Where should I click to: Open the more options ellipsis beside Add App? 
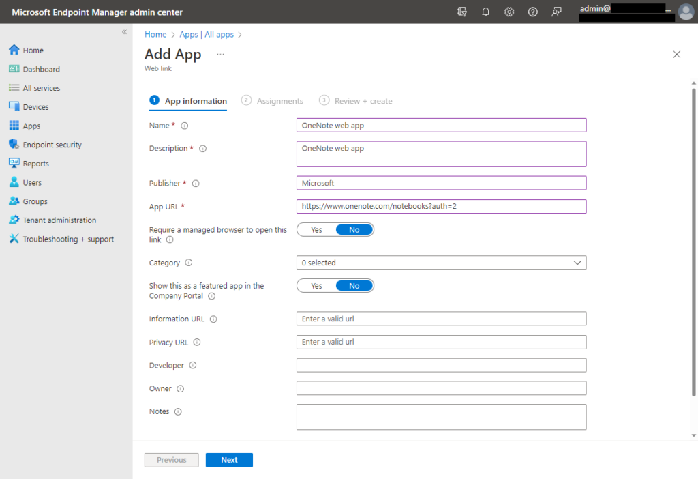(x=220, y=55)
